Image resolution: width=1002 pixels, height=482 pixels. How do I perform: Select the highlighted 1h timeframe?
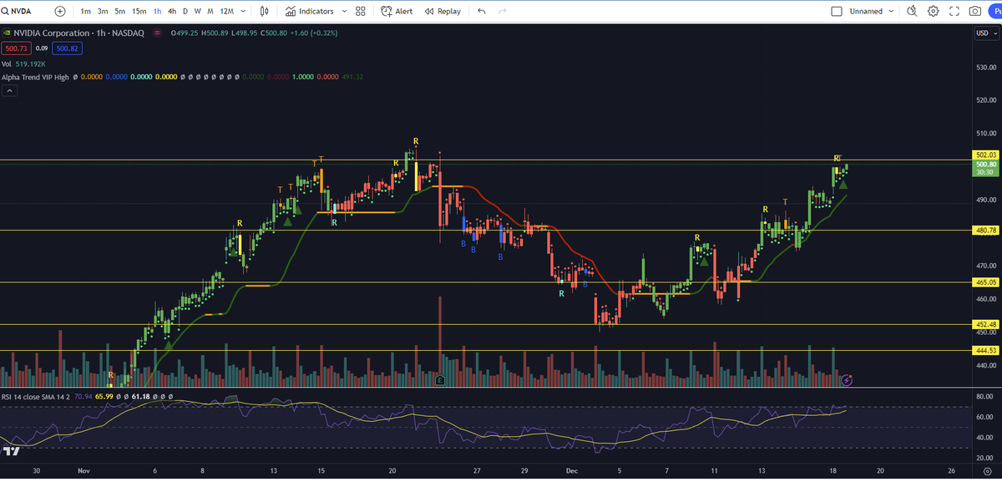pyautogui.click(x=158, y=11)
